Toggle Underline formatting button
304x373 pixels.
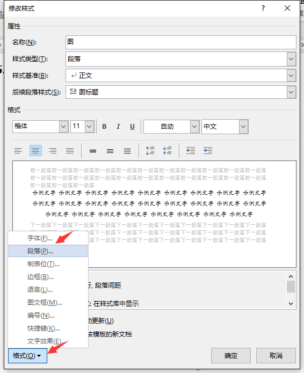click(132, 127)
